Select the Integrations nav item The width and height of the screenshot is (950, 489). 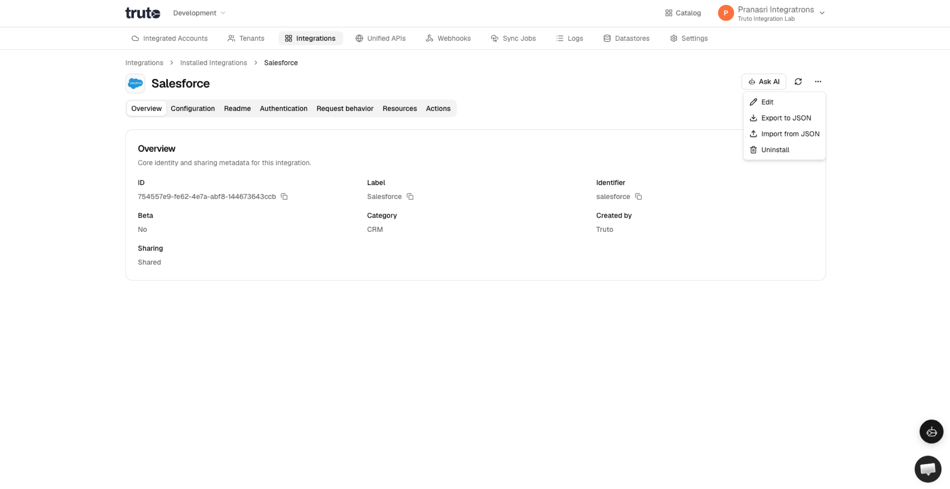tap(310, 38)
